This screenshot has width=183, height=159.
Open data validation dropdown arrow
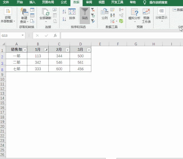117,21
